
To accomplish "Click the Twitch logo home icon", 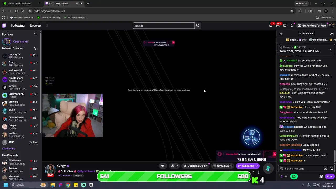I will [x=4, y=25].
